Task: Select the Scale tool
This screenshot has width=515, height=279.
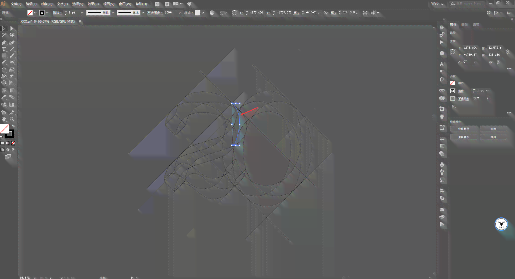Action: 12,70
